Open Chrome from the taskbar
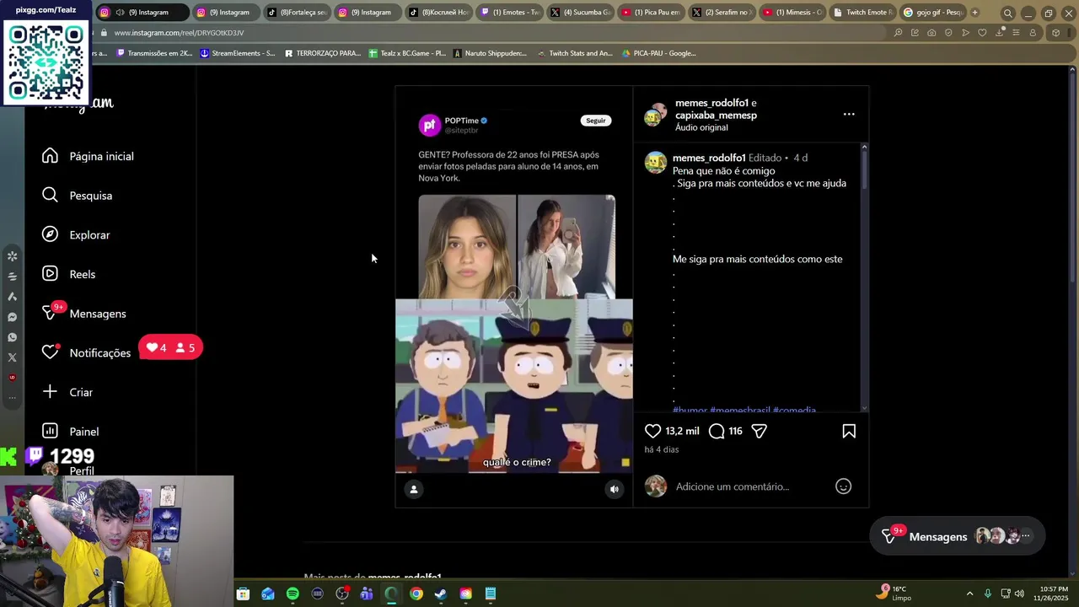 416,594
